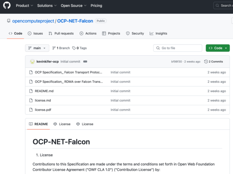Click the tag icon next to 0 Tags

tap(74, 48)
